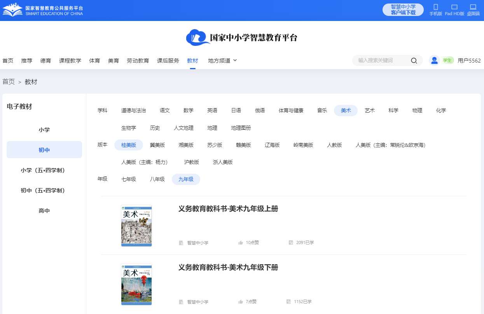Screen dimensions: 484x314
Task: Open the 美育 navigation tab
Action: [114, 61]
